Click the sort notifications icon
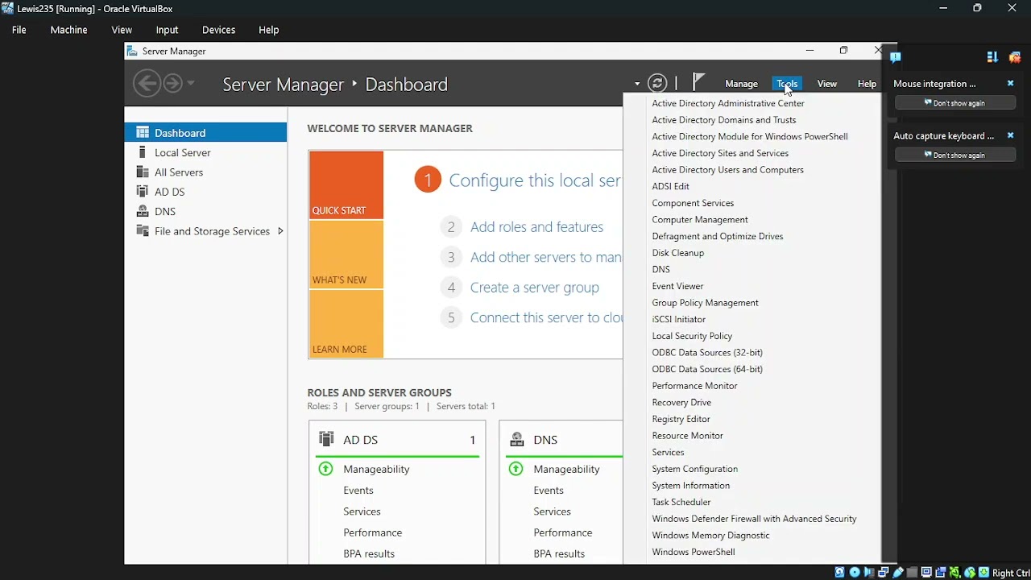The image size is (1031, 580). pyautogui.click(x=992, y=57)
